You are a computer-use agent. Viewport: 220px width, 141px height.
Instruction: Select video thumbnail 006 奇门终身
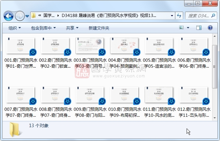coord(194,46)
